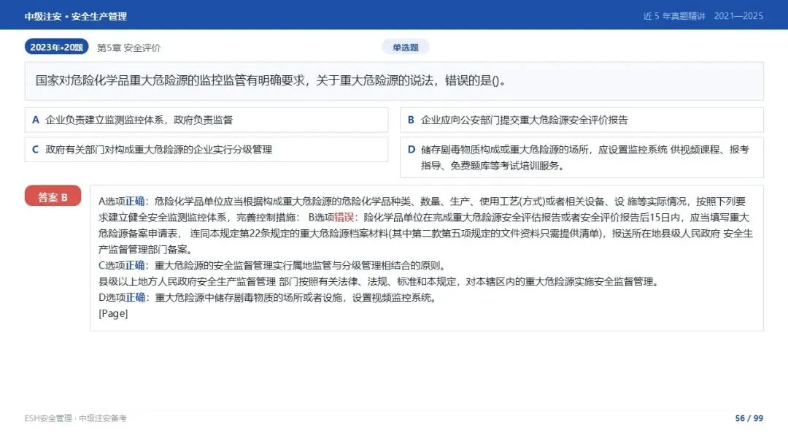The height and width of the screenshot is (444, 788).
Task: Choose option C 政府有关部门分级管理
Action: pos(206,150)
